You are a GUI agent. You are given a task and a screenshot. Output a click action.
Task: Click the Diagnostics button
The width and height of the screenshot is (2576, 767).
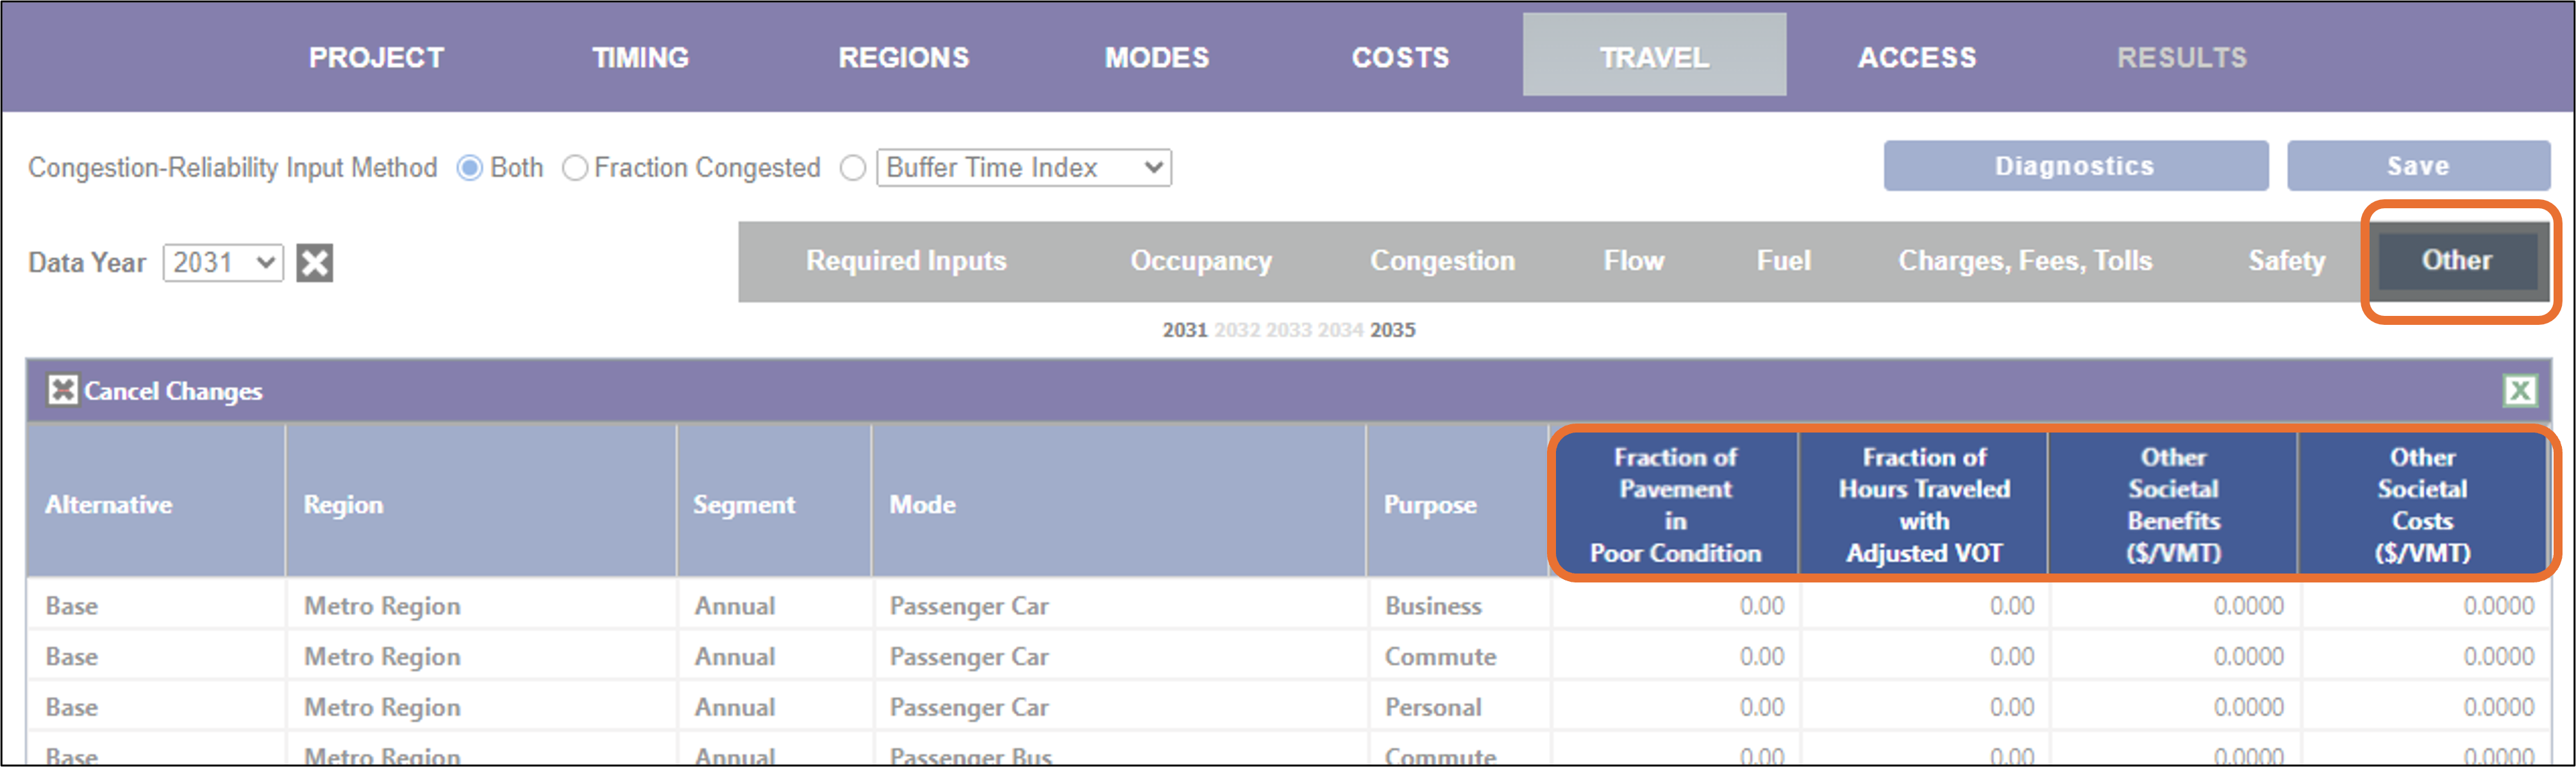(2075, 166)
